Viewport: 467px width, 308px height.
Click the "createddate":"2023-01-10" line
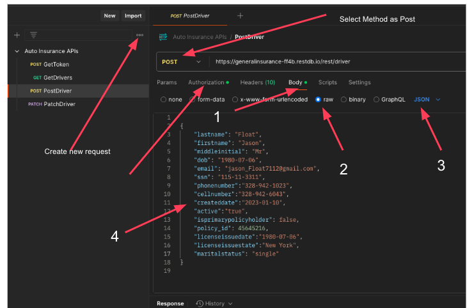(x=240, y=203)
